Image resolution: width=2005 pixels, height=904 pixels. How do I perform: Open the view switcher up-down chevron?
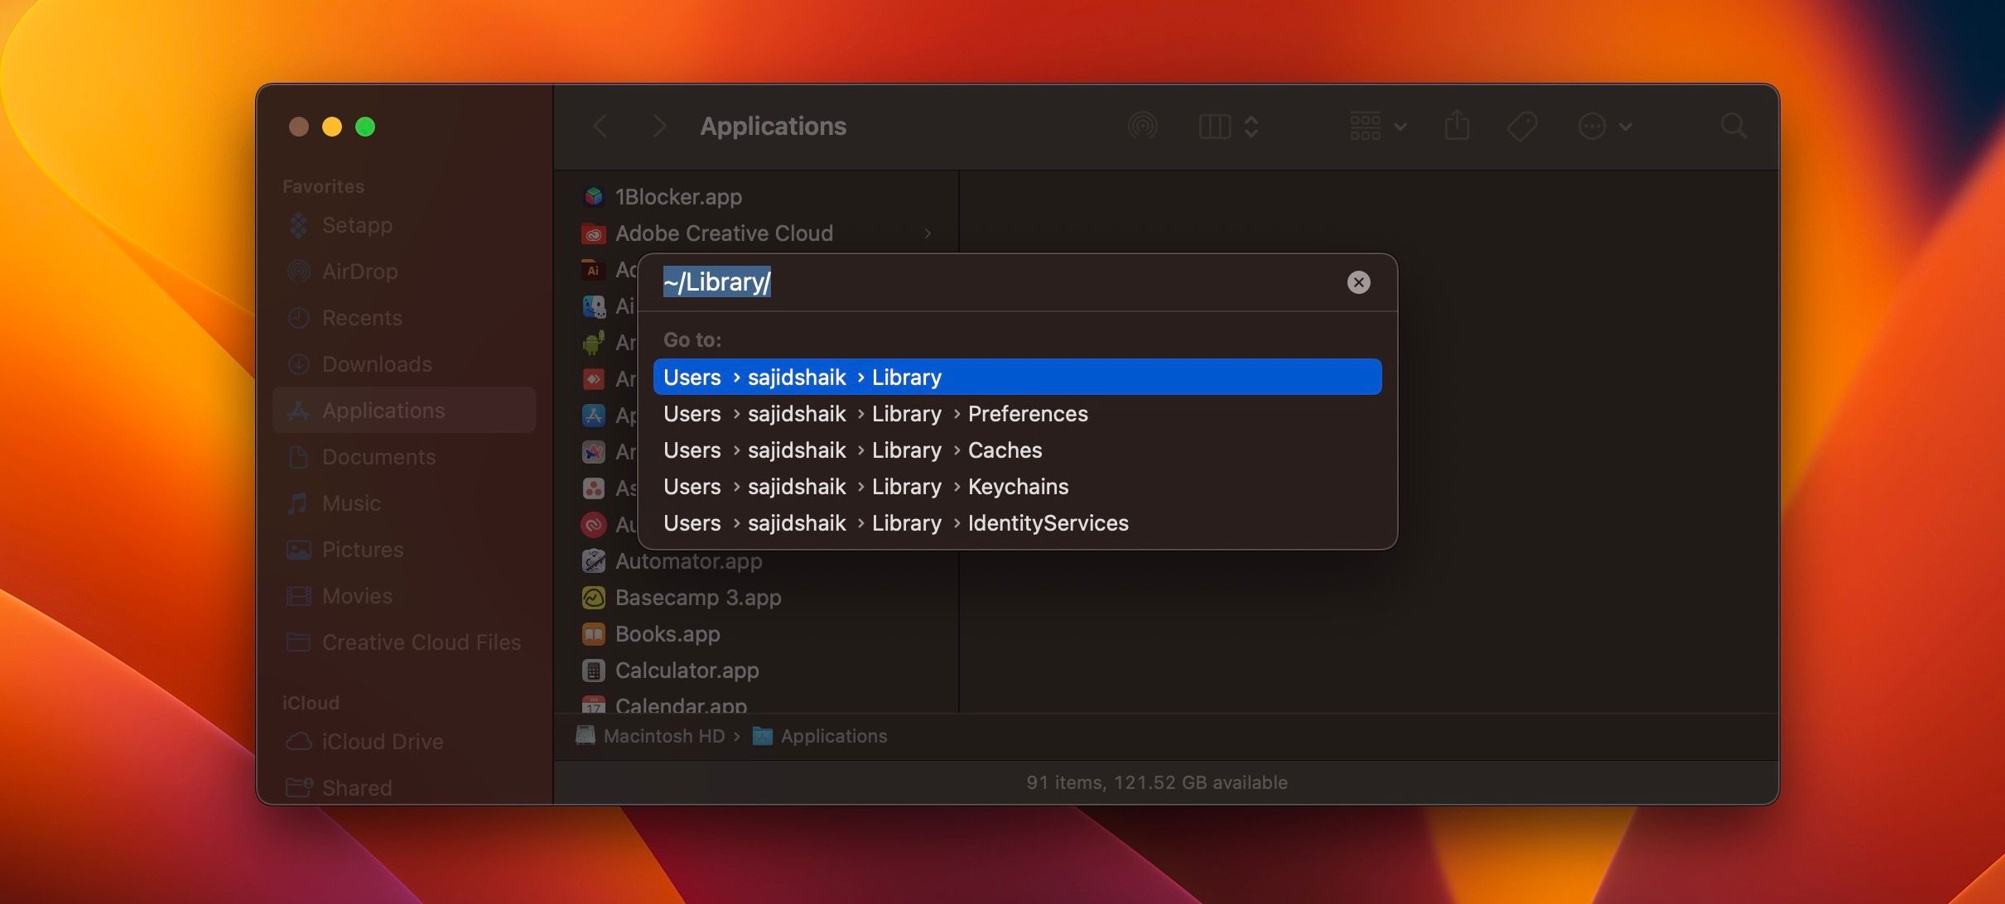pos(1251,127)
